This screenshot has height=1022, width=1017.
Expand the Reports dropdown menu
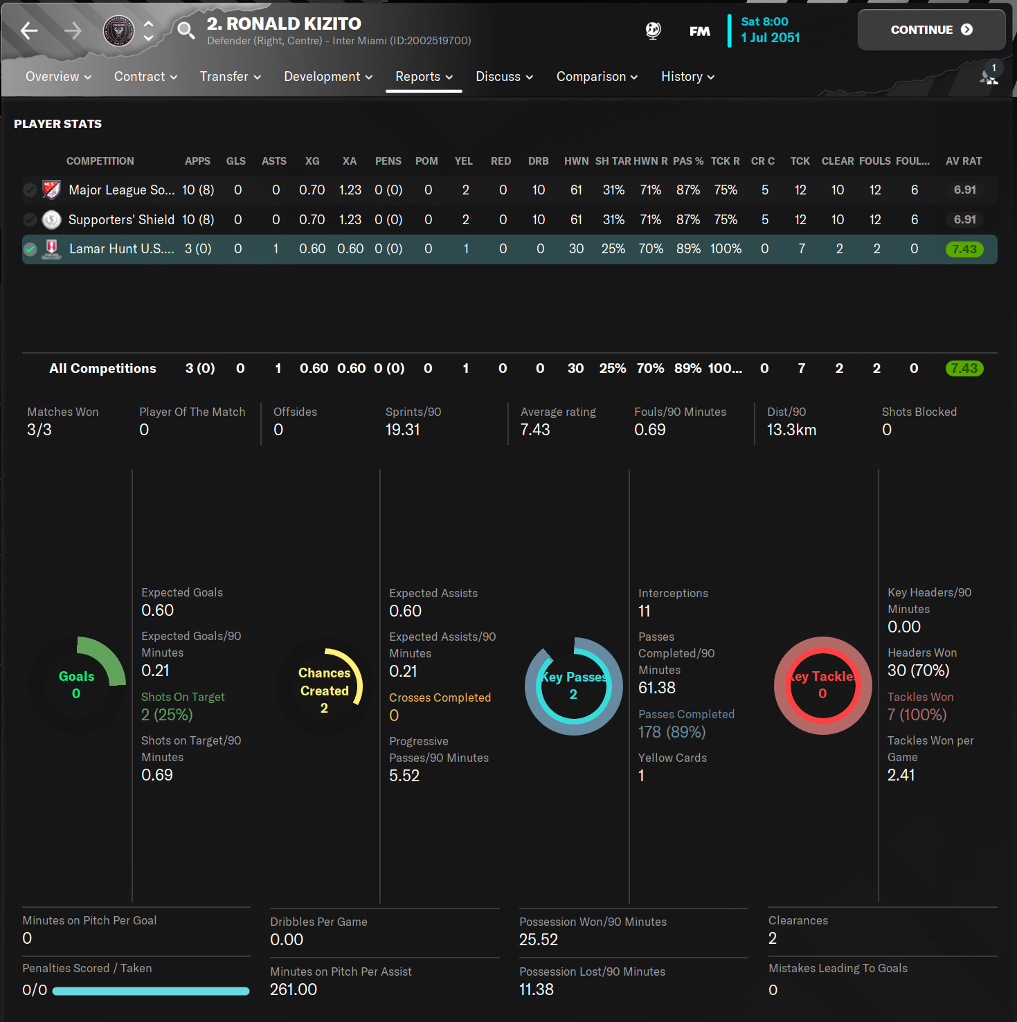(424, 77)
